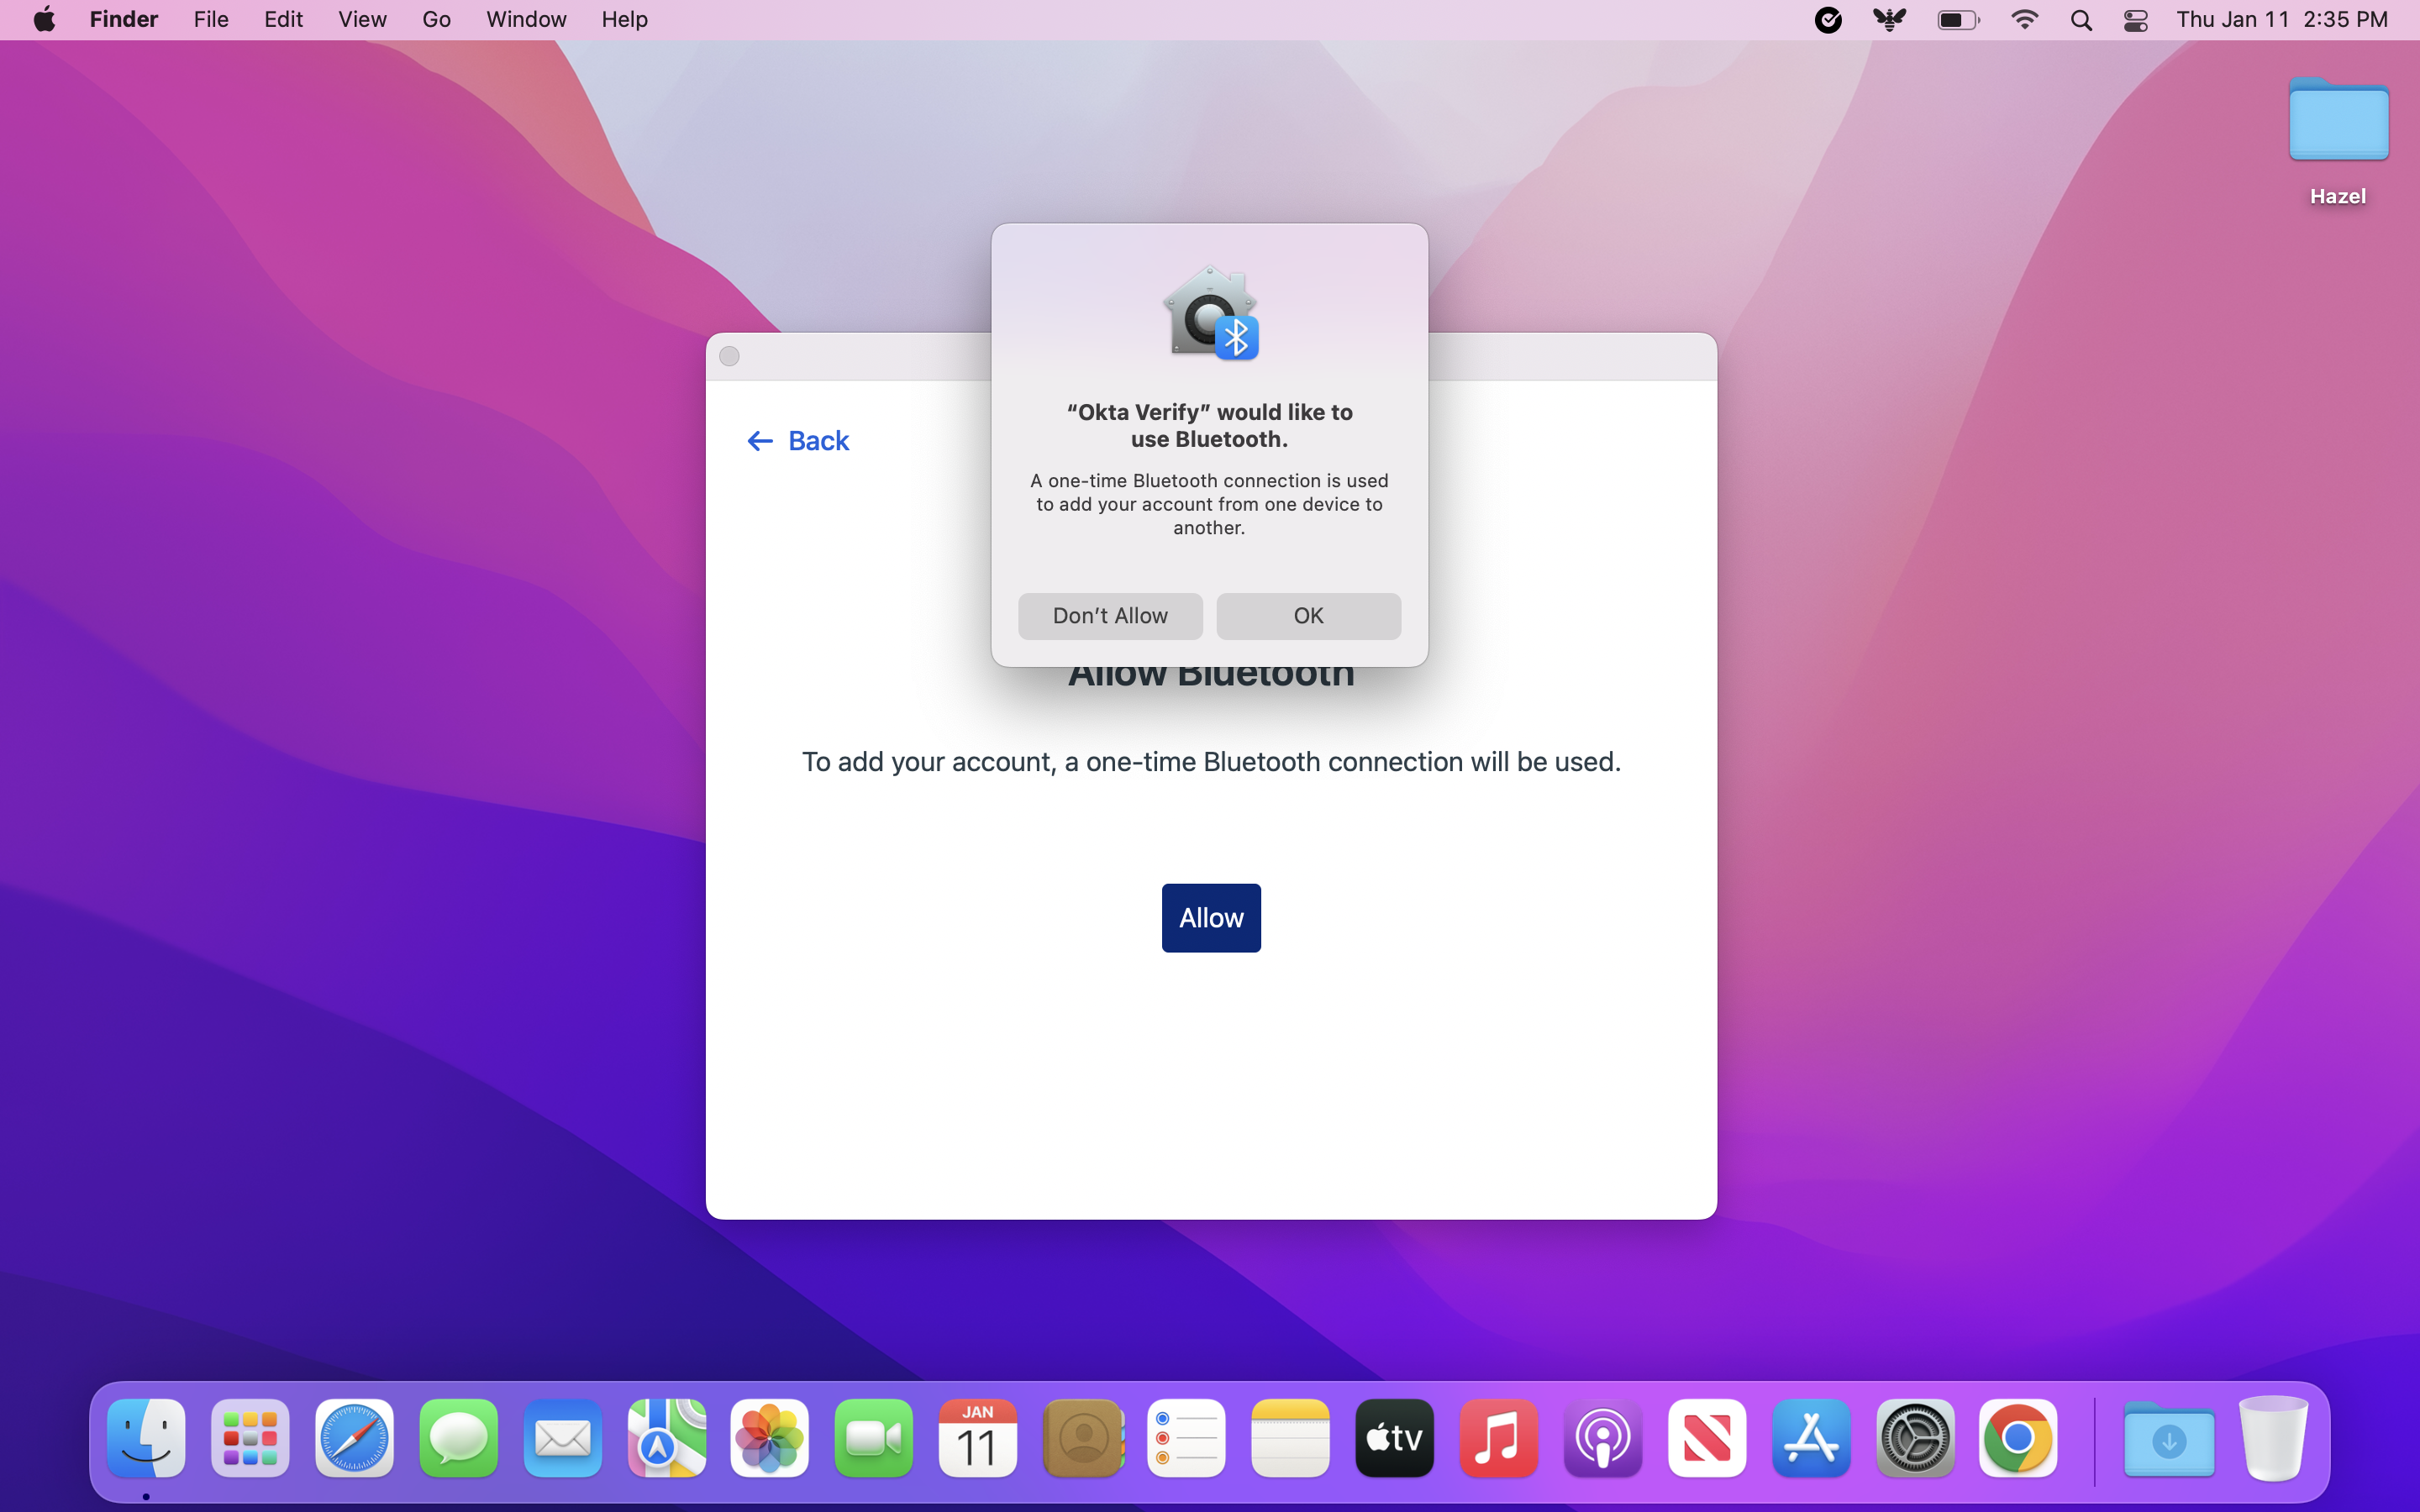Open News from the Dock

[x=1706, y=1438]
